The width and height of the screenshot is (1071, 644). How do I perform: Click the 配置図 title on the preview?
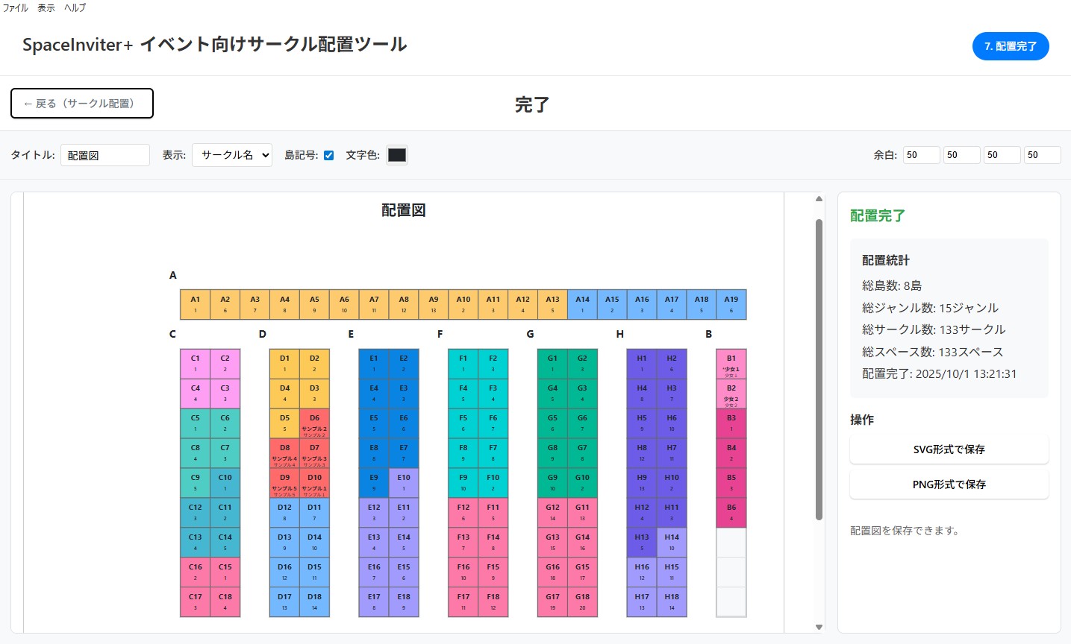(403, 210)
